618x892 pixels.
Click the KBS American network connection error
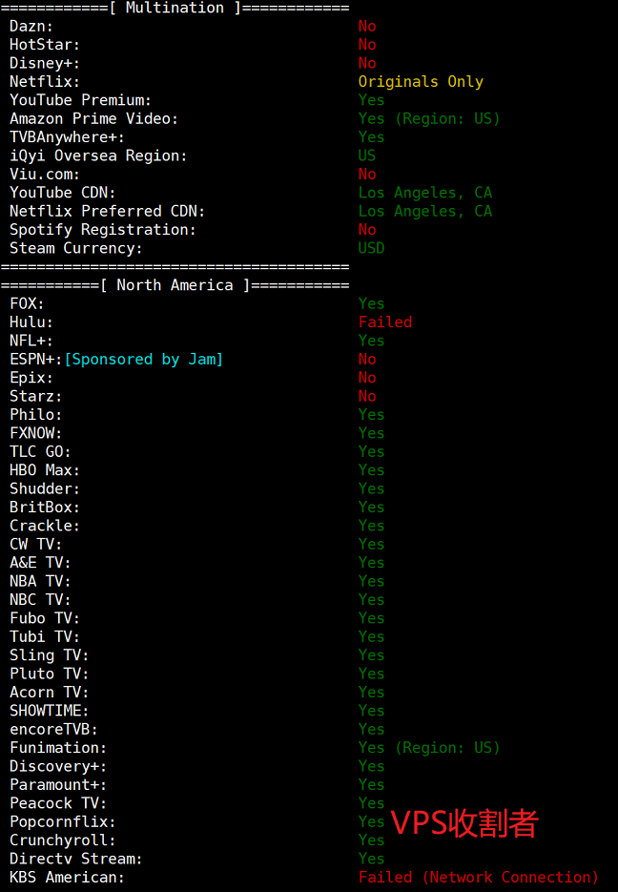coord(478,878)
